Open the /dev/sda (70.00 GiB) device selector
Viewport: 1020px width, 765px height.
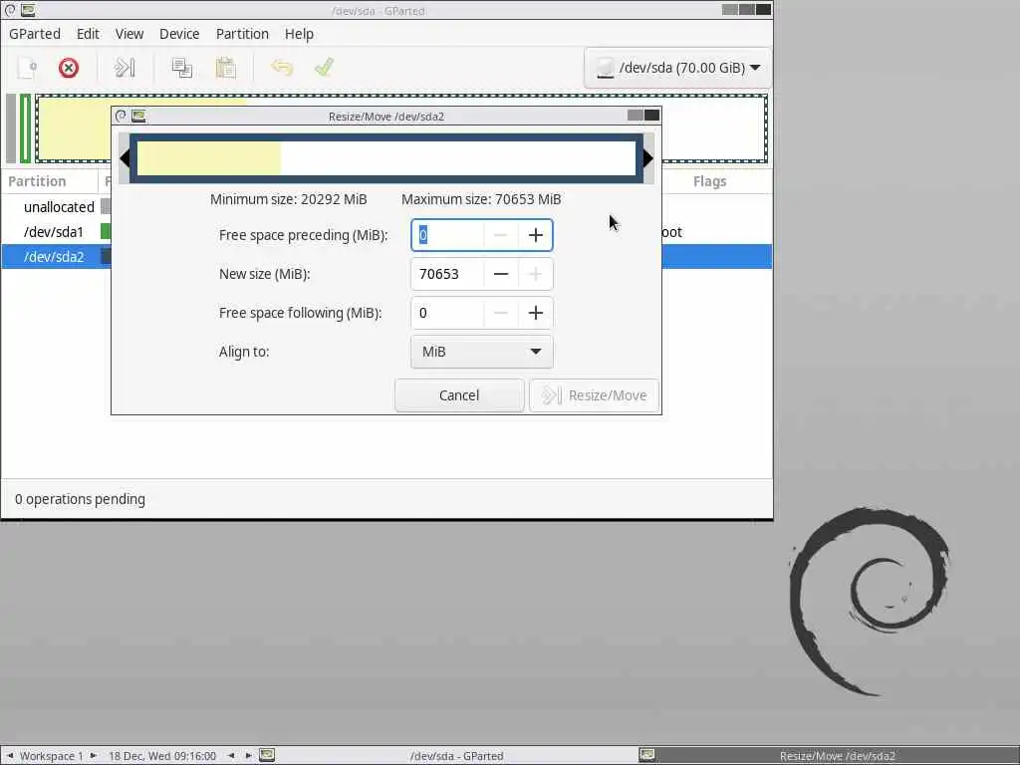677,68
